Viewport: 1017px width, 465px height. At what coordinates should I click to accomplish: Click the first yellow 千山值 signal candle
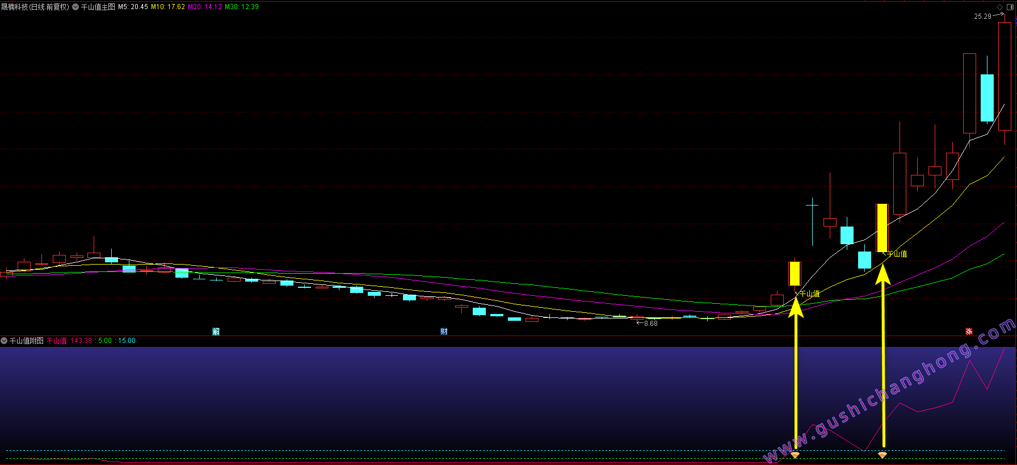(x=795, y=274)
